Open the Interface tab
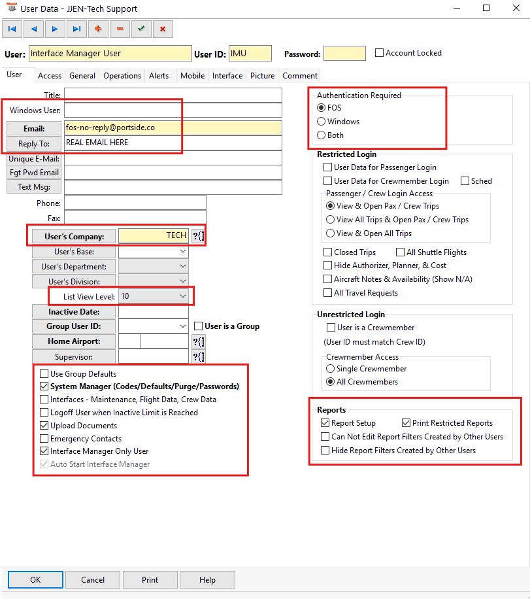Screen dimensions: 530x599 coord(227,76)
